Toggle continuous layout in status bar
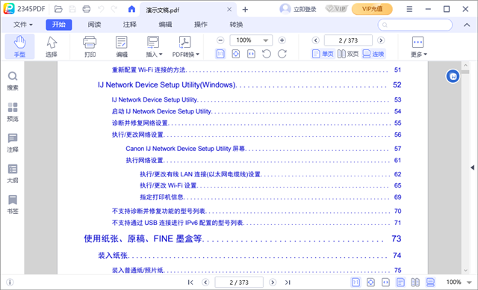This screenshot has height=290, width=478. [x=430, y=283]
